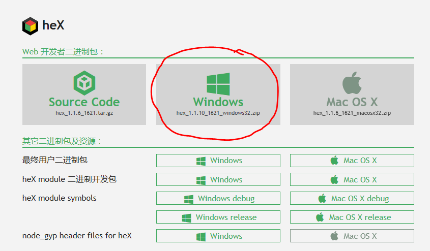The image size is (430, 251).
Task: Download Mac OS X build for 最终用户二进制包
Action: click(352, 161)
